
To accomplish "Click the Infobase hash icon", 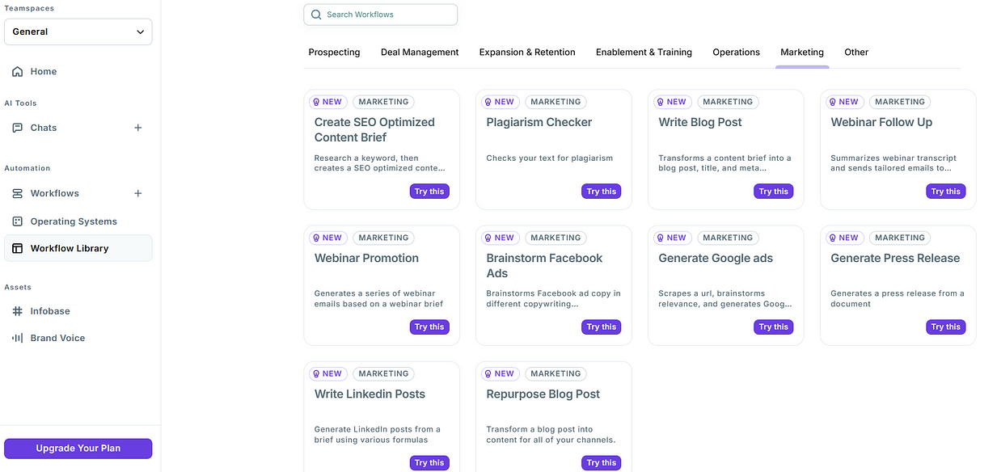I will click(x=17, y=311).
